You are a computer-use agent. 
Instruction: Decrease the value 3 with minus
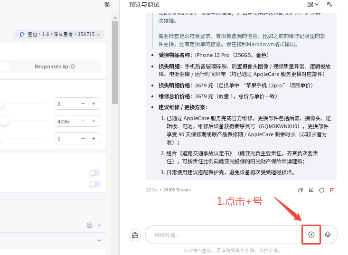pyautogui.click(x=83, y=104)
